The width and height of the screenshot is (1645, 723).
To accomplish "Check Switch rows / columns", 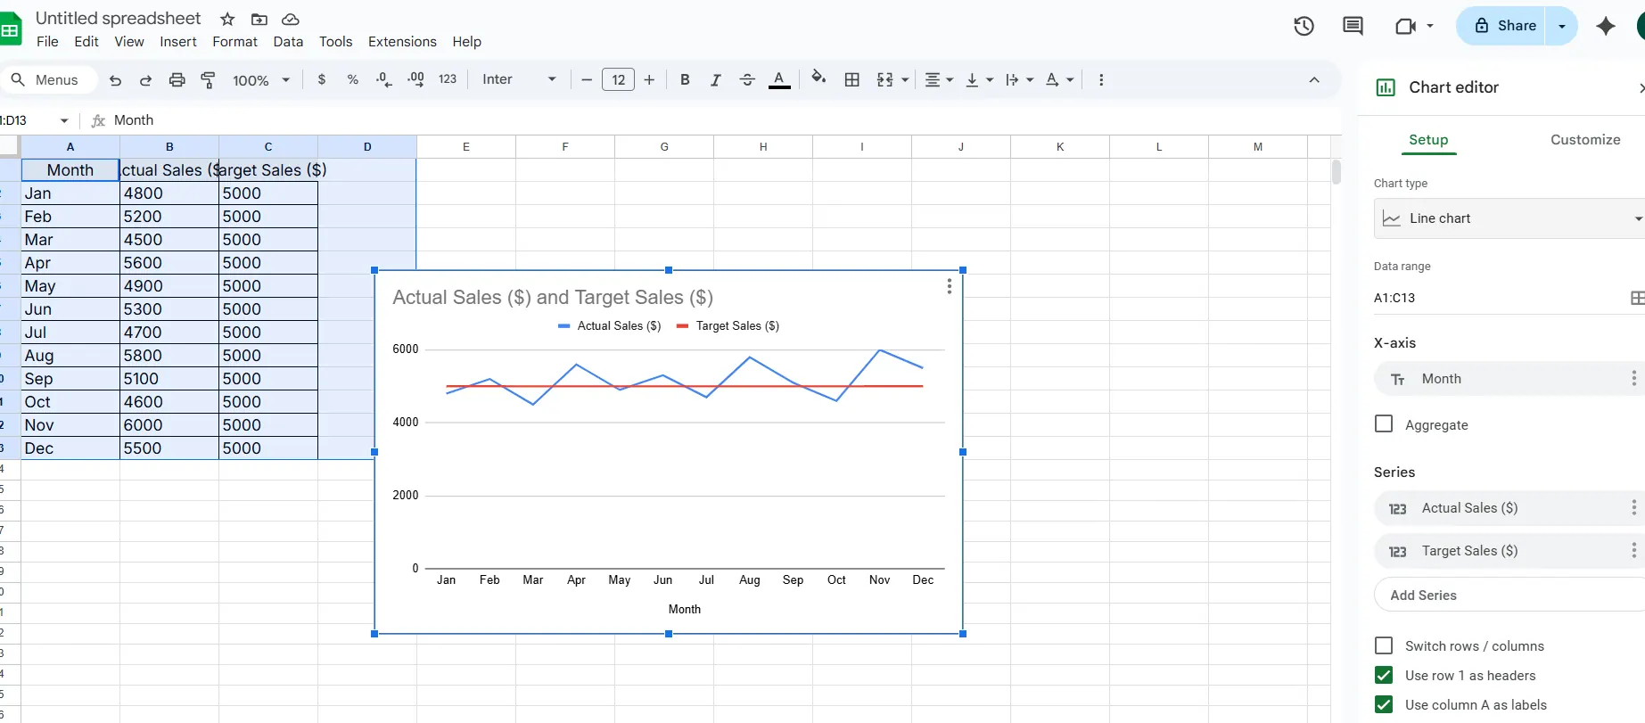I will (x=1384, y=645).
